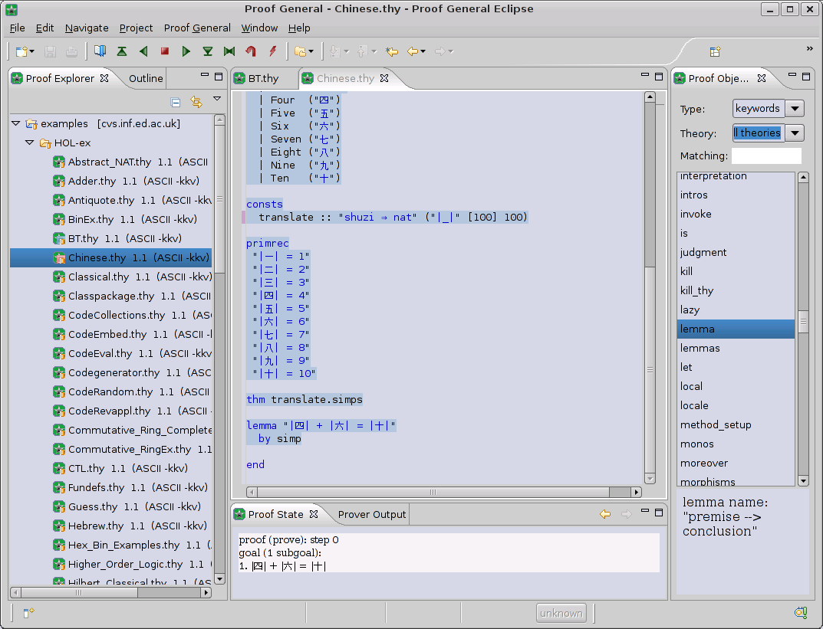Navigate back with yellow left arrow

413,51
